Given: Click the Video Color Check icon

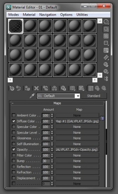Looking at the screenshot, I should pos(106,50).
